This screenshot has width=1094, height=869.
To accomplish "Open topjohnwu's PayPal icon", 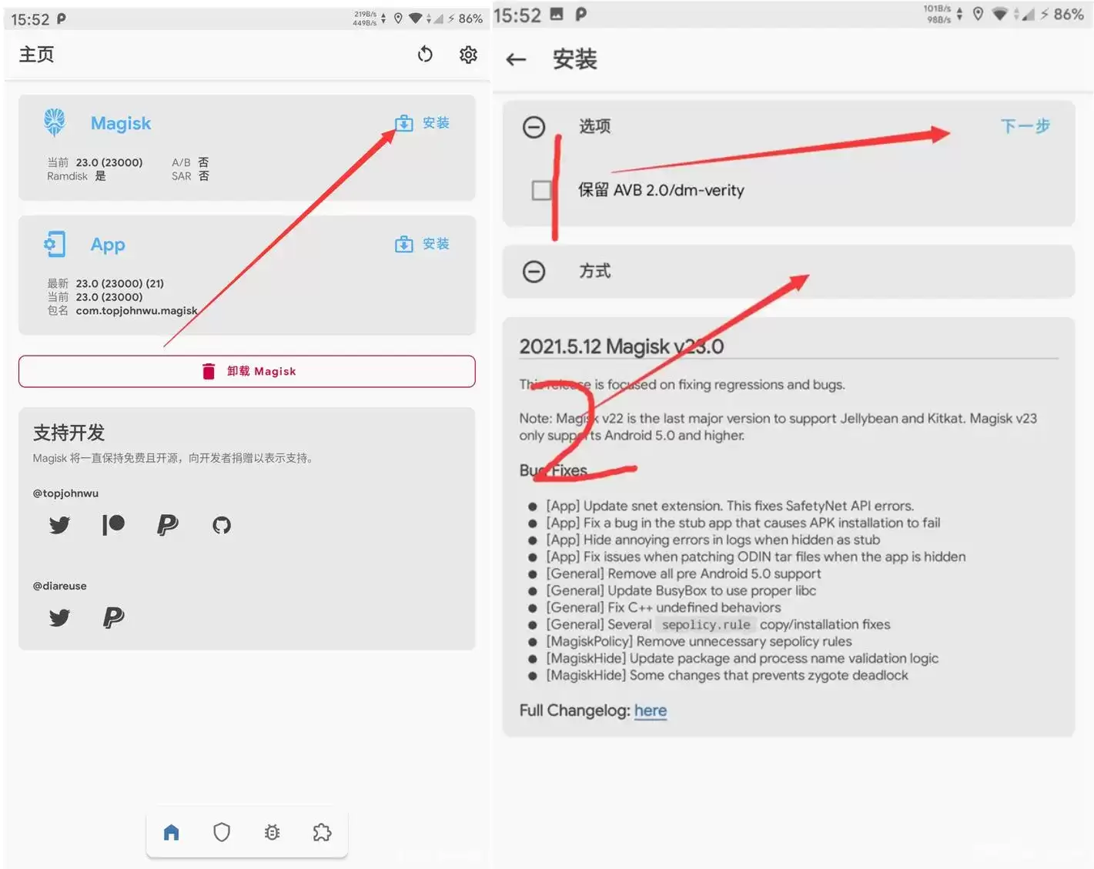I will 167,525.
